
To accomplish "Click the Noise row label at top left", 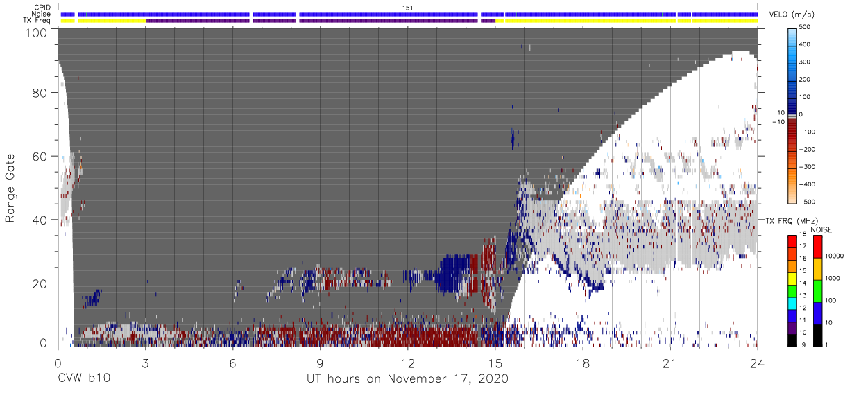I will [40, 14].
